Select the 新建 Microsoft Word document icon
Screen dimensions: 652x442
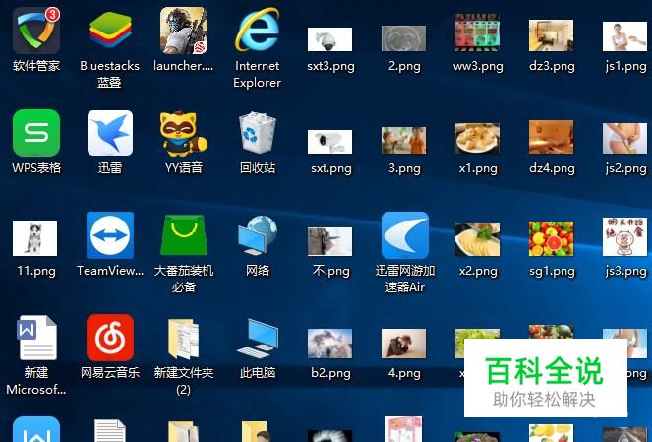(x=36, y=338)
